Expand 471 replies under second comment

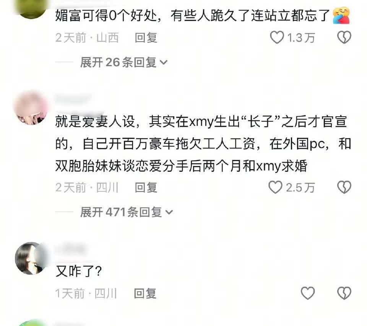tap(127, 212)
